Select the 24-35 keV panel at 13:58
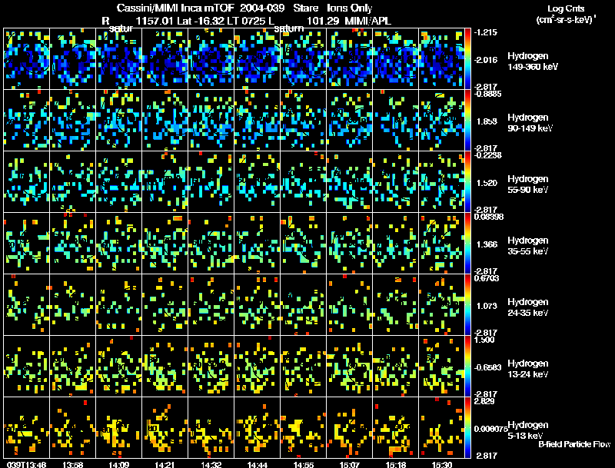 [72, 305]
